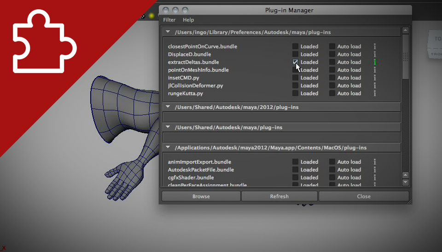Click the yellow dot icon in the Maya toolbar
Screen dimensions: 442x252
pos(151,16)
